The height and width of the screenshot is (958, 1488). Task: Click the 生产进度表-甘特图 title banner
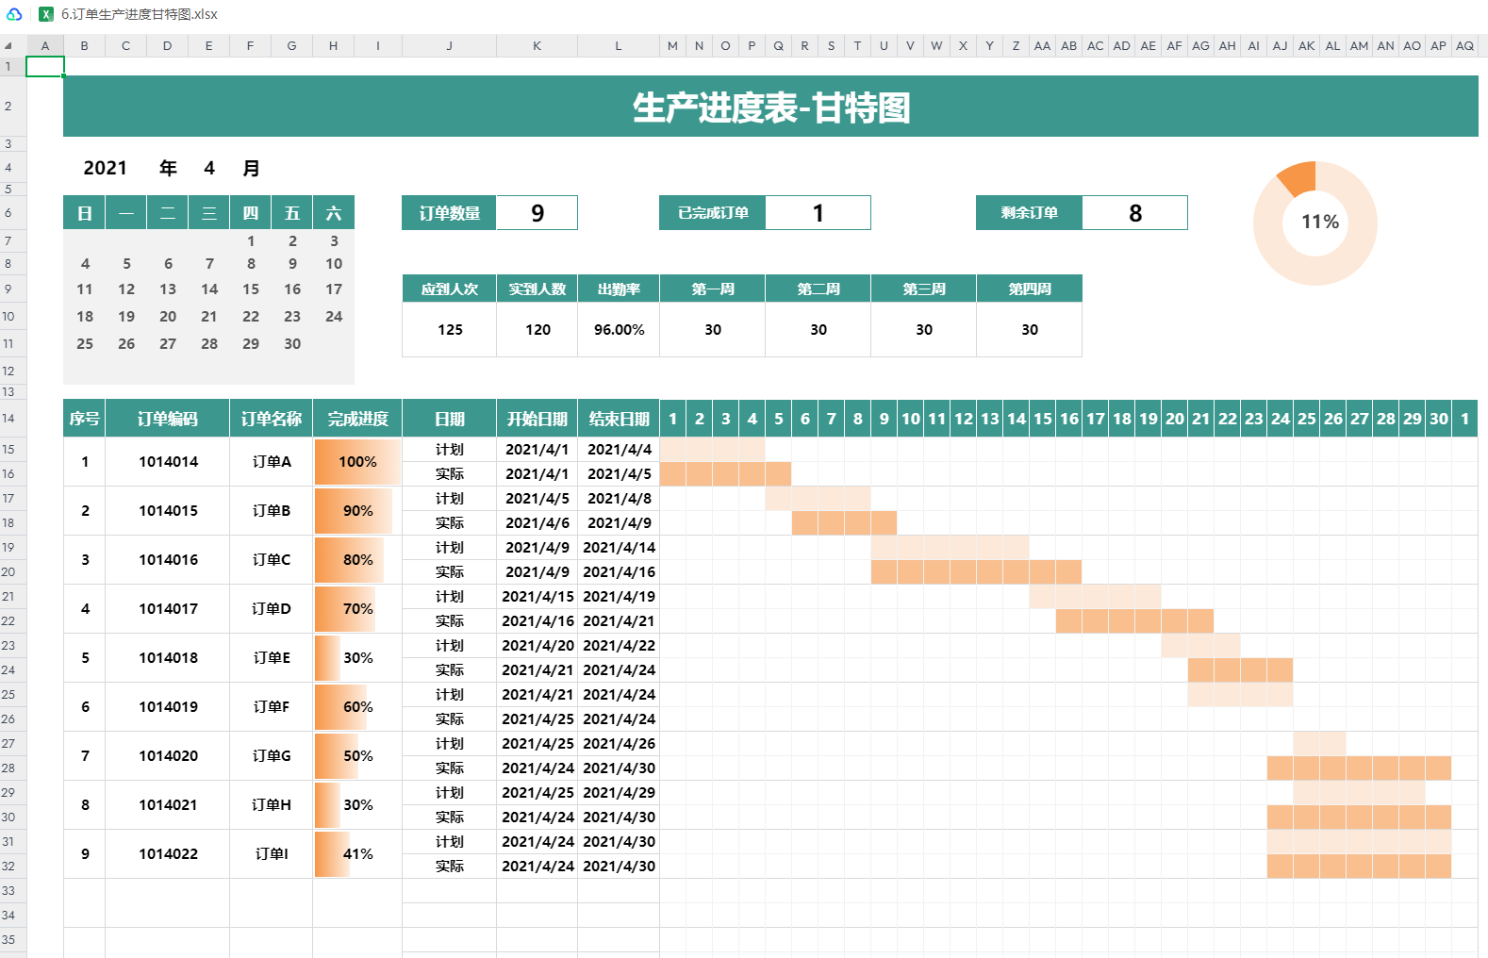click(770, 107)
